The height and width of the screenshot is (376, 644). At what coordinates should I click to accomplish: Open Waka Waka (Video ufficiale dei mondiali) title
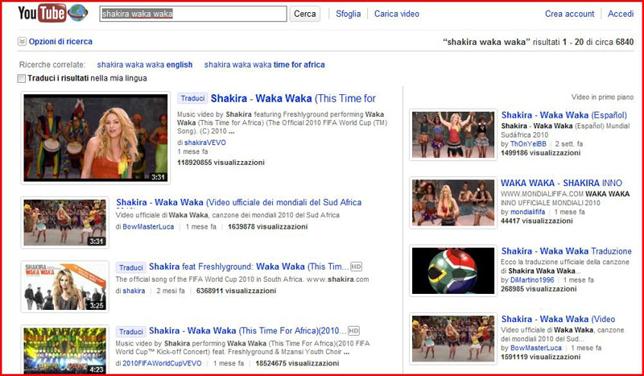(238, 202)
